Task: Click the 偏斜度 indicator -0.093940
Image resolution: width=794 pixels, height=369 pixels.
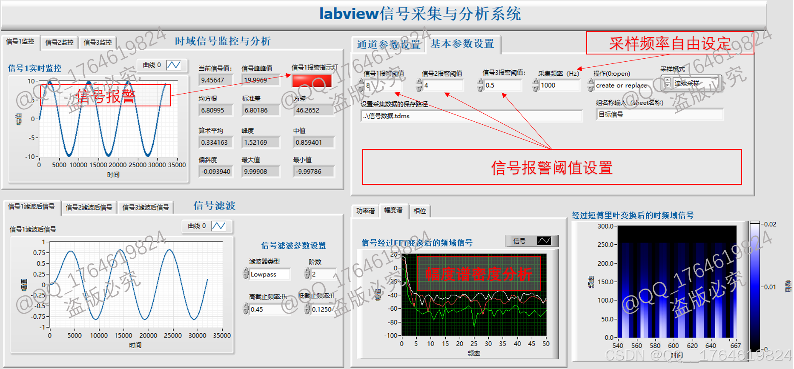Action: click(x=216, y=172)
